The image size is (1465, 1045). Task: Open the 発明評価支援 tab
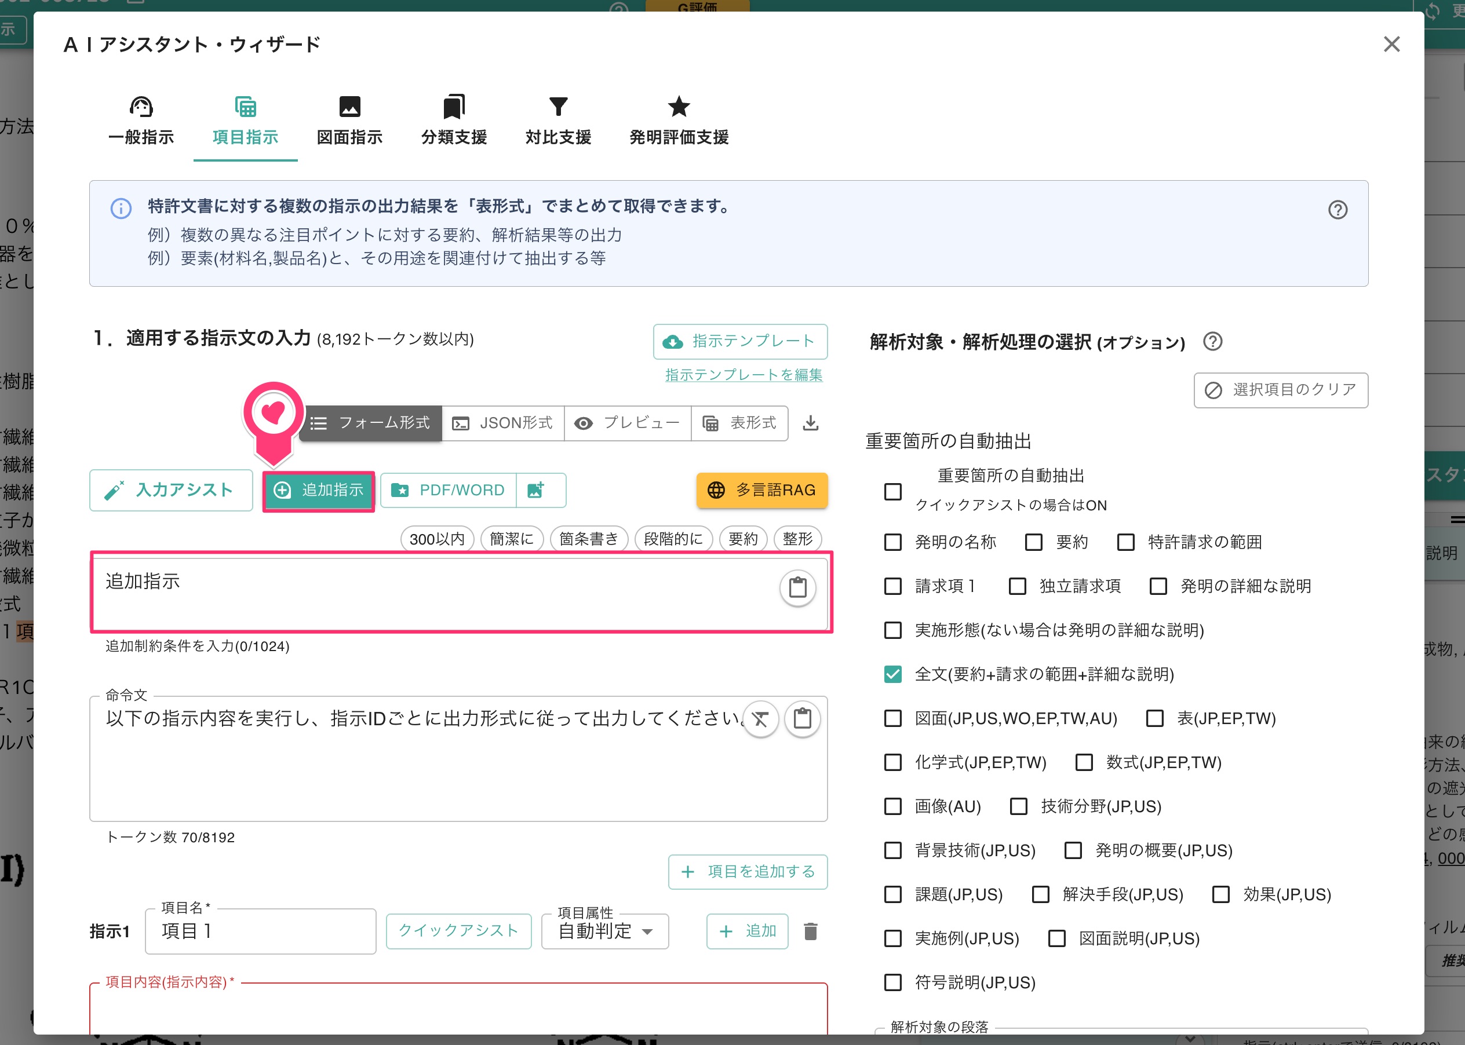[679, 122]
